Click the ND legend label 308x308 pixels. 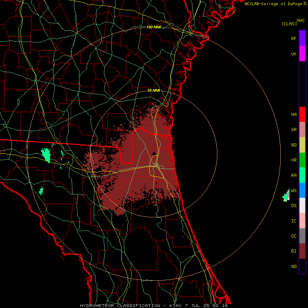tap(294, 267)
